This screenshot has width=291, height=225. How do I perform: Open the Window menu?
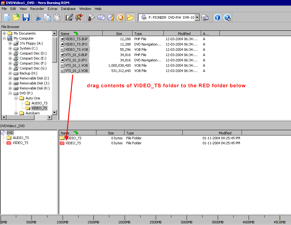point(85,9)
